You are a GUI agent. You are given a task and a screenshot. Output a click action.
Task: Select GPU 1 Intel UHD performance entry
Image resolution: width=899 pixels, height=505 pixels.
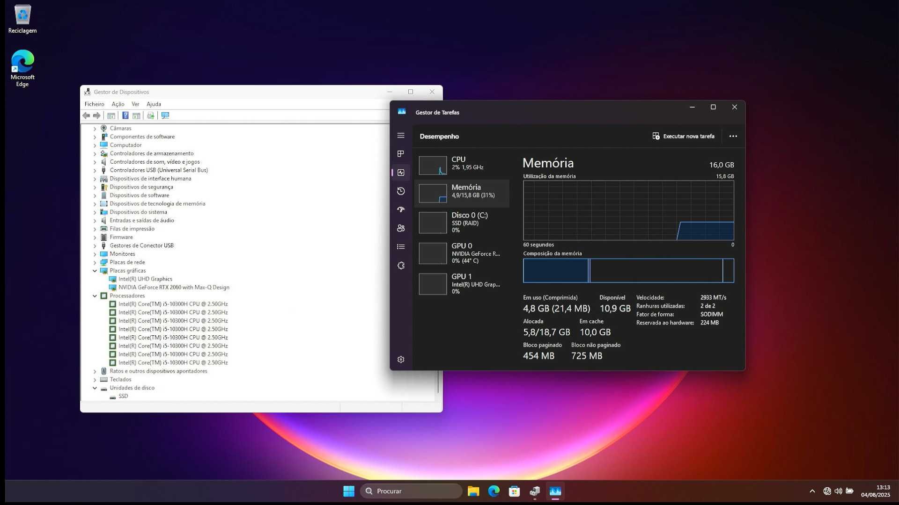pyautogui.click(x=462, y=284)
